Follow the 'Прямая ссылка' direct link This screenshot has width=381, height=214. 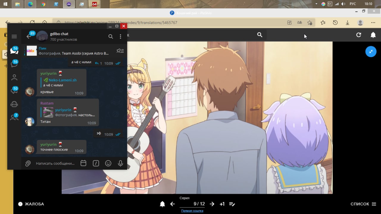pos(192,211)
